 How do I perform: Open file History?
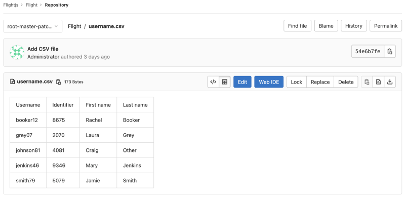click(x=353, y=26)
